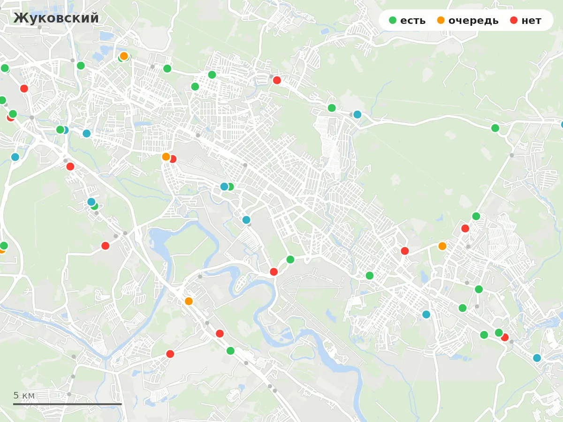Select the red marker just above the bottommost green marker
The image size is (563, 422).
click(x=220, y=333)
